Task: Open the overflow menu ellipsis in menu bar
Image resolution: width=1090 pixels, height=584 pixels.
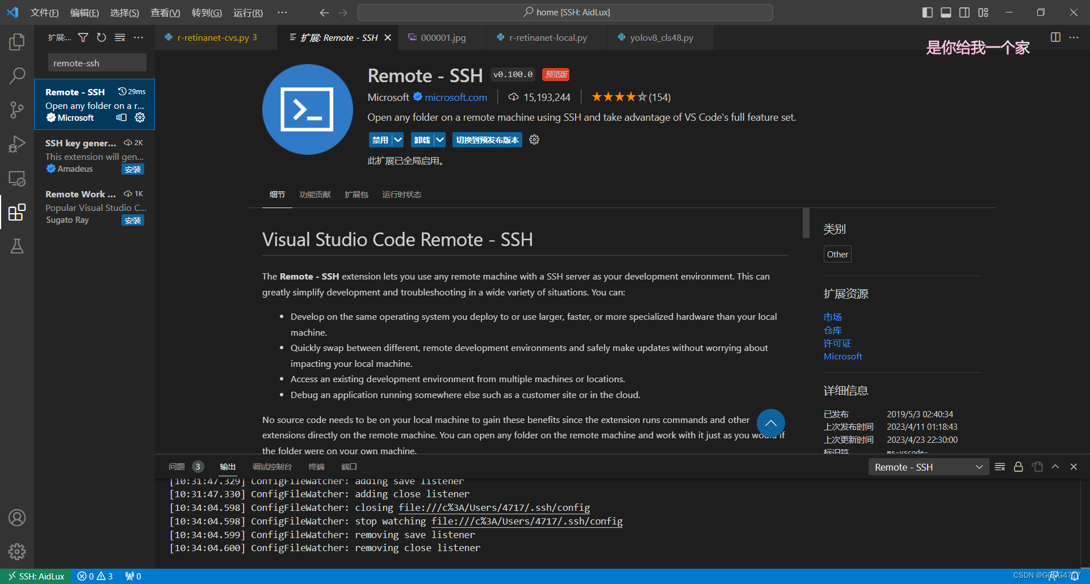Action: click(x=282, y=12)
